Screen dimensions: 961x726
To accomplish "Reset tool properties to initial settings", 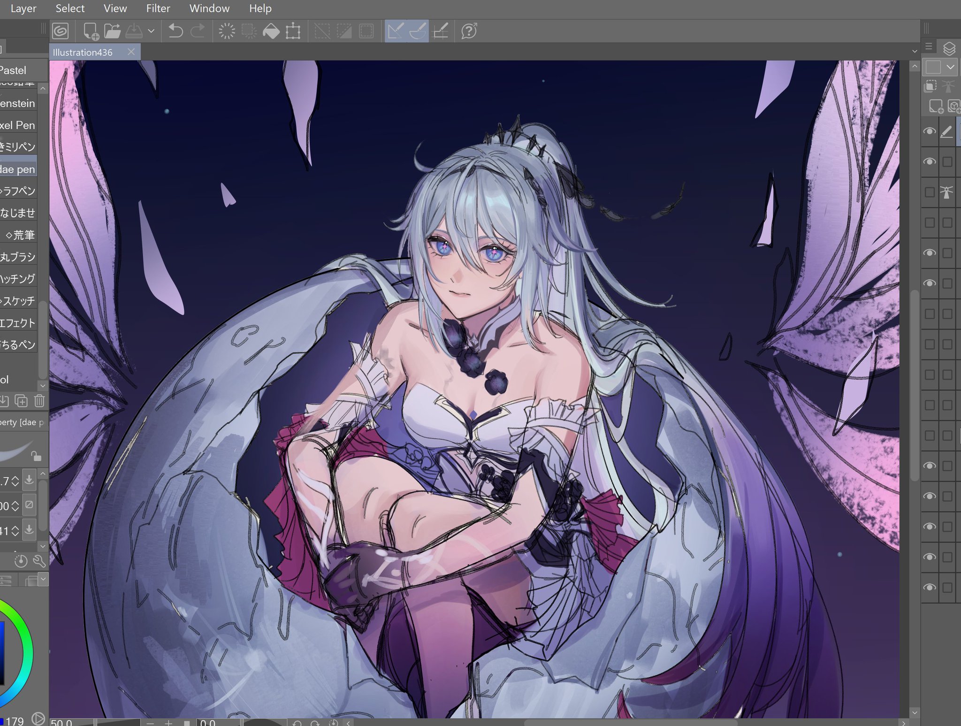I will (x=21, y=561).
